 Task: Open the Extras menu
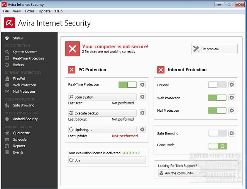coord(30,11)
